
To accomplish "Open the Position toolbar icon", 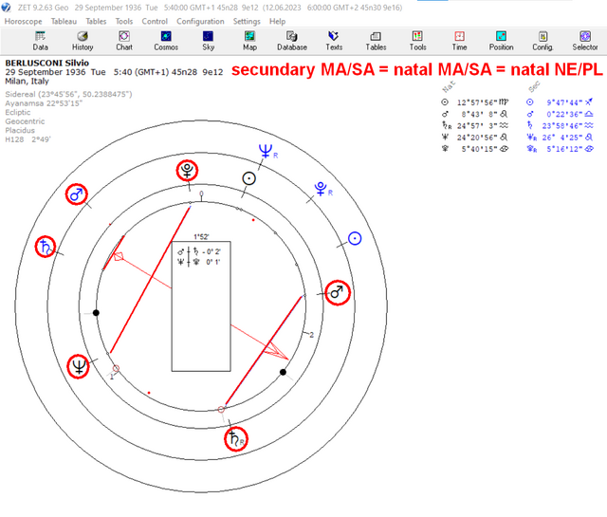I will click(x=502, y=41).
